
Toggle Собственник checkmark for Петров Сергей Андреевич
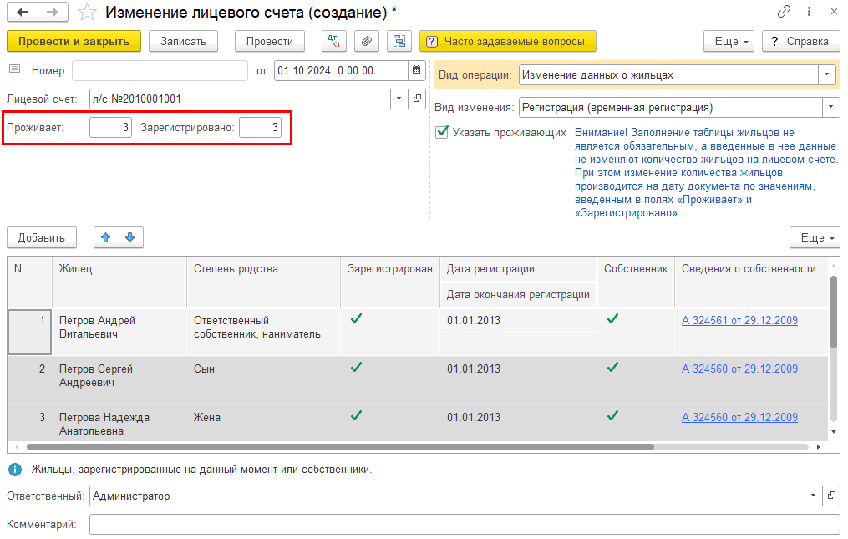click(x=612, y=367)
